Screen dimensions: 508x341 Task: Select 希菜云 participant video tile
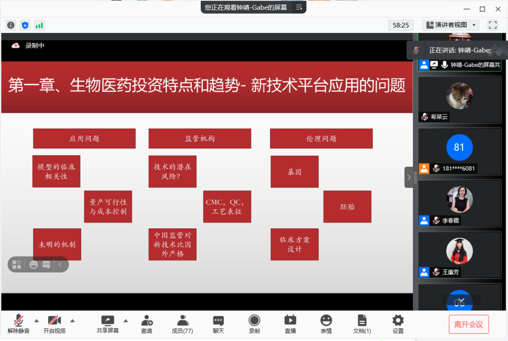(x=460, y=99)
